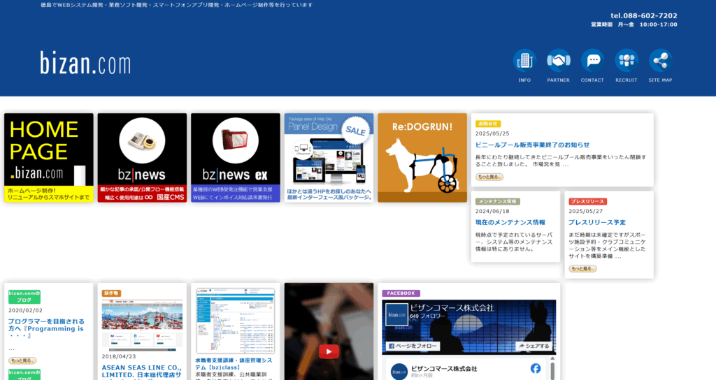Click the phone number tel.088-602-7202
Viewport: 716px width, 380px height.
(644, 15)
